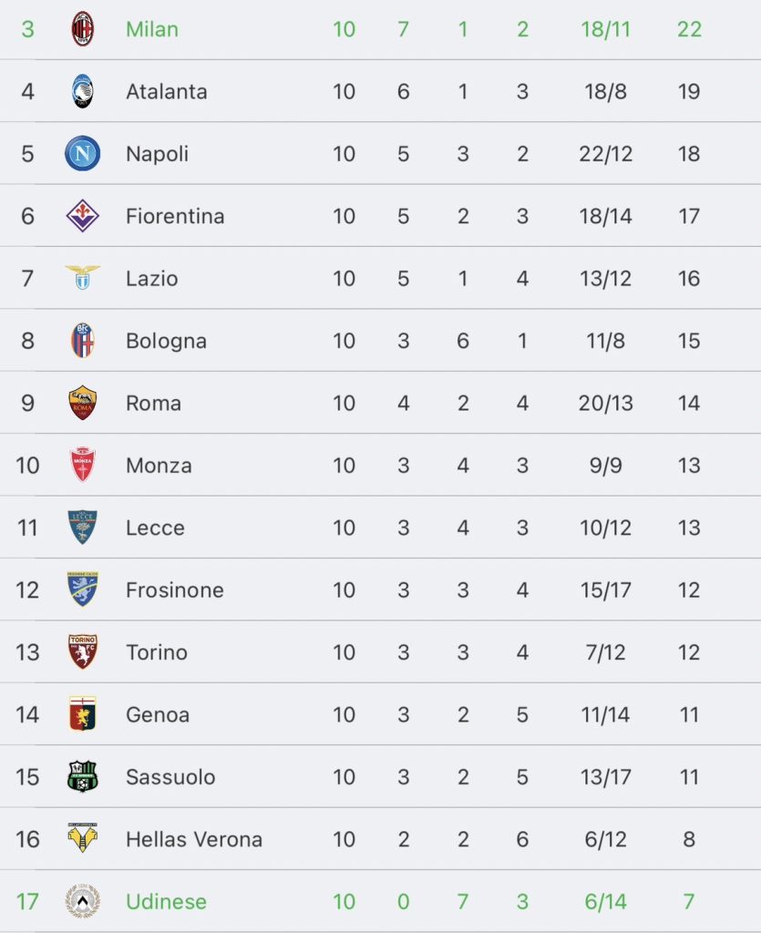
Task: Tap the Lazio eagle logo
Action: tap(83, 278)
